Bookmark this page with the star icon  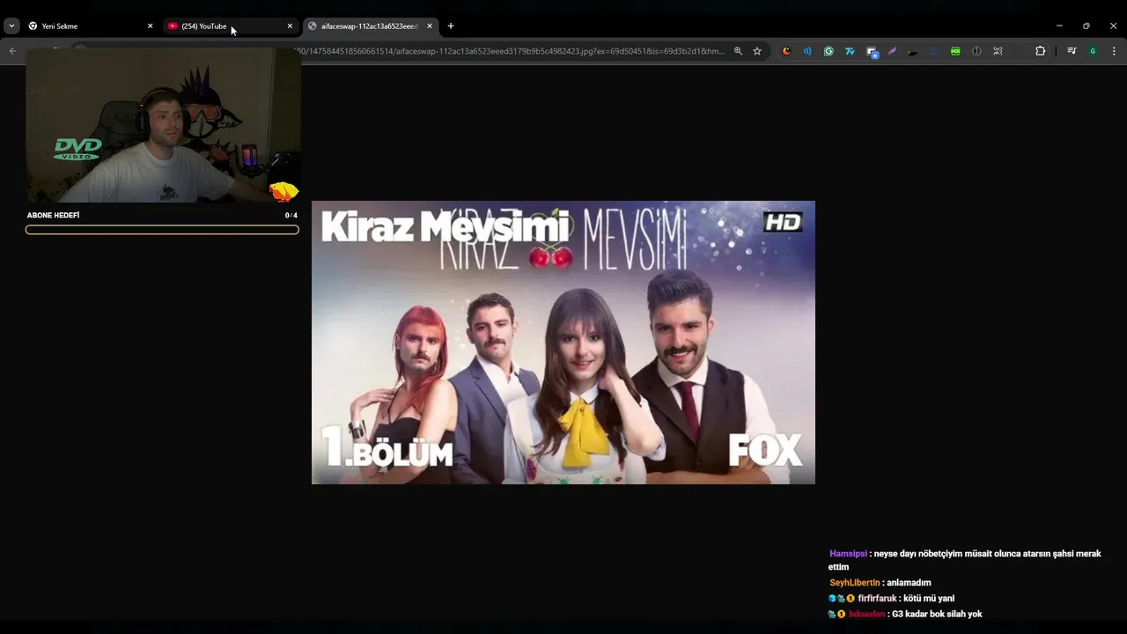pos(757,51)
